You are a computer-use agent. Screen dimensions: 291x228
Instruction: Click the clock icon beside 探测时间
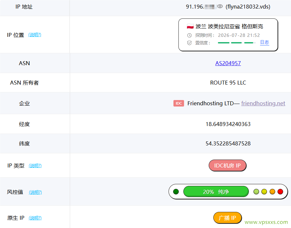(189, 35)
